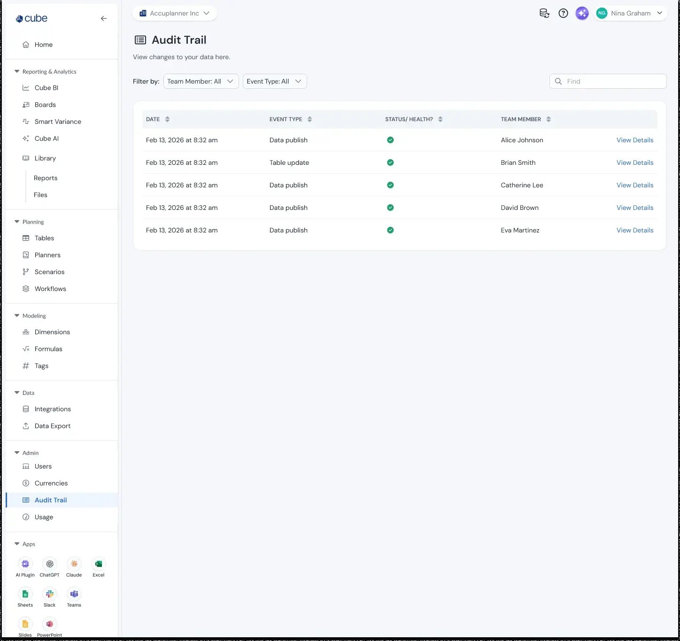Image resolution: width=680 pixels, height=641 pixels.
Task: Click the Cube logo
Action: tap(31, 18)
